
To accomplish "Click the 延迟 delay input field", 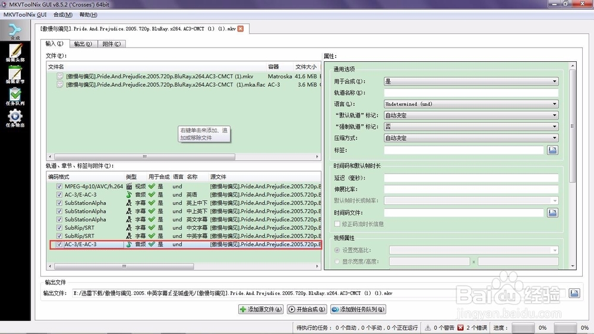I will (471, 178).
